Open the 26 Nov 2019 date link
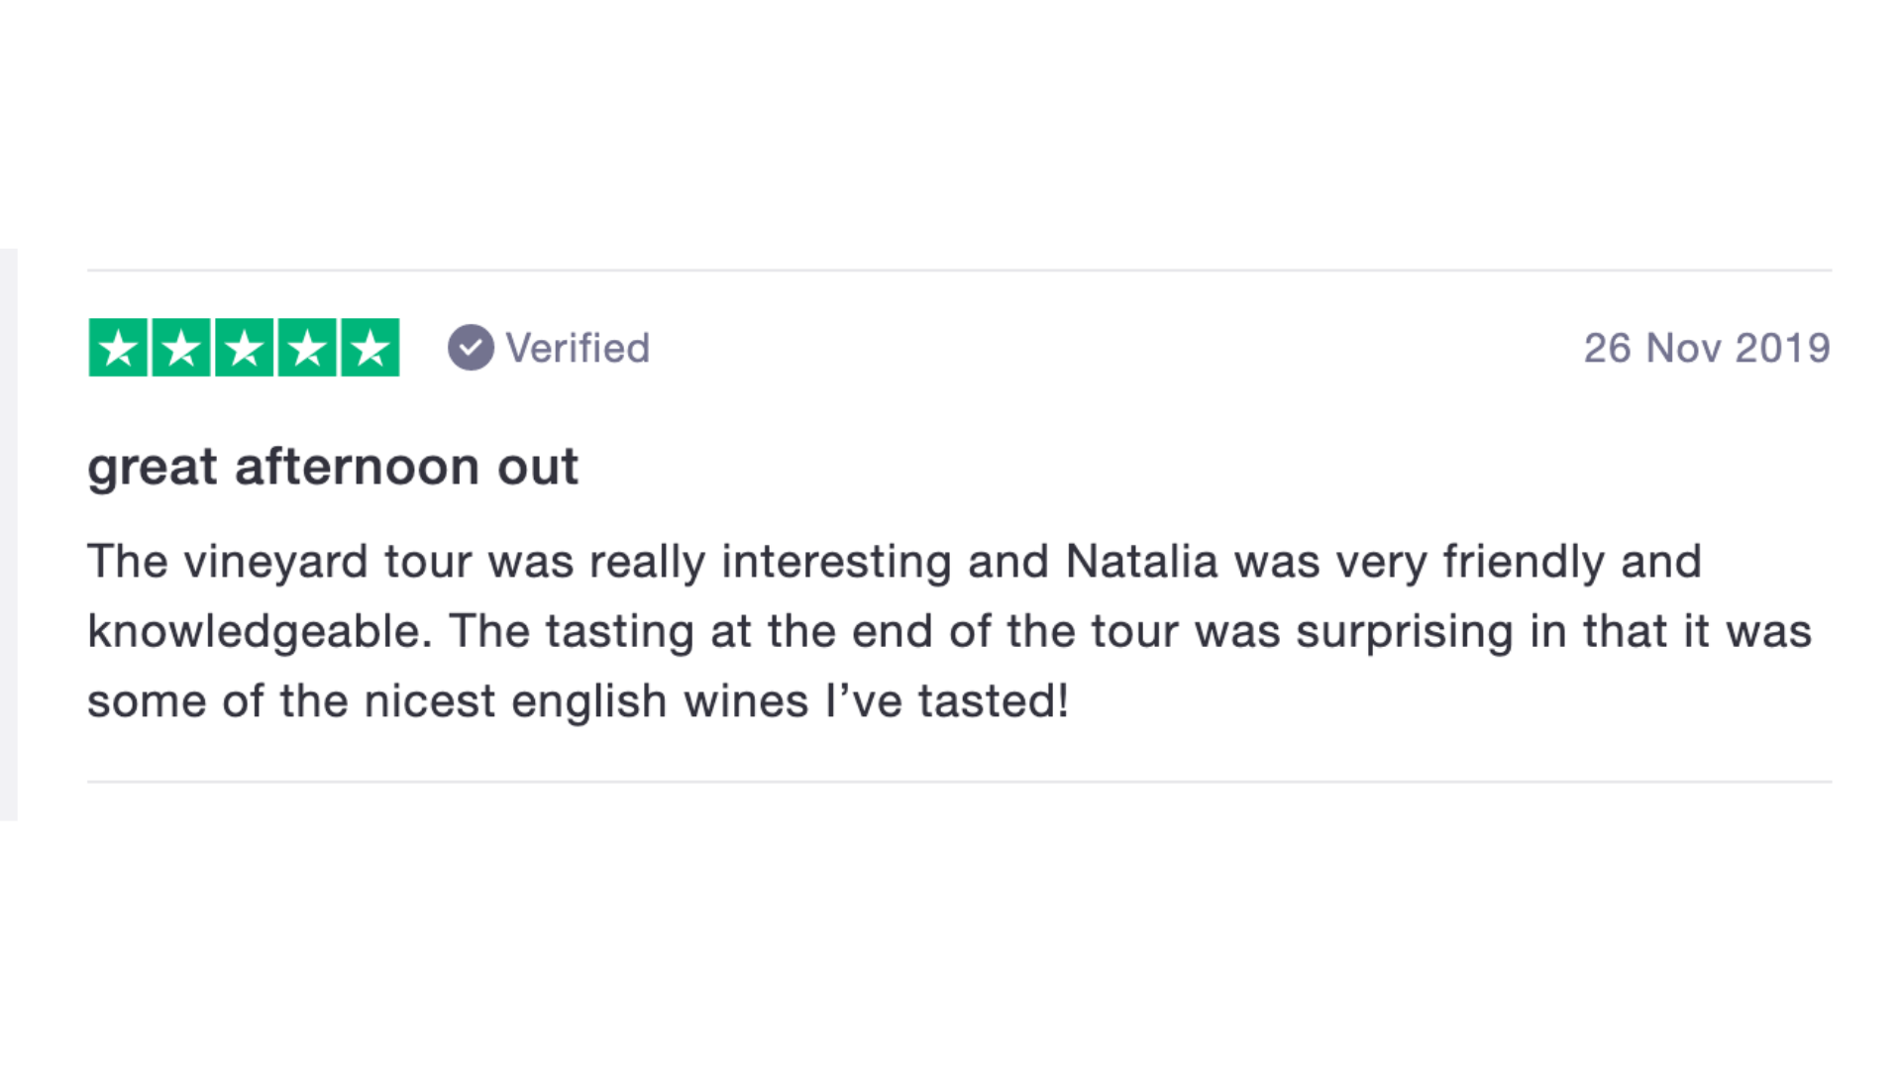 pyautogui.click(x=1707, y=348)
